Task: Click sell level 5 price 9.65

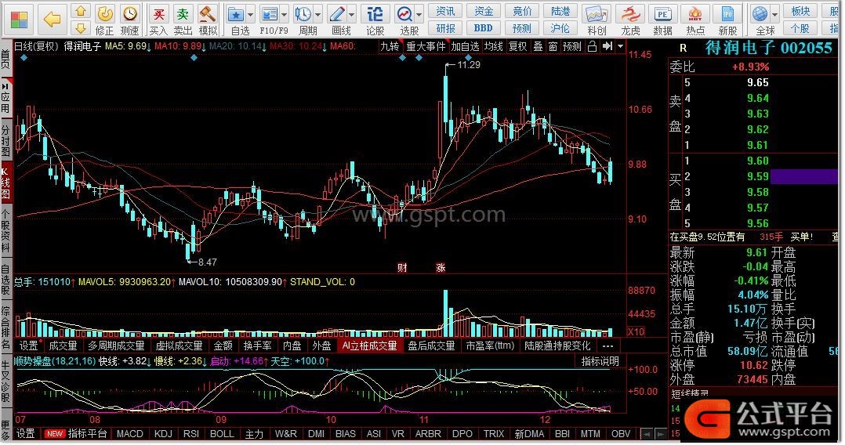Action: coord(757,83)
